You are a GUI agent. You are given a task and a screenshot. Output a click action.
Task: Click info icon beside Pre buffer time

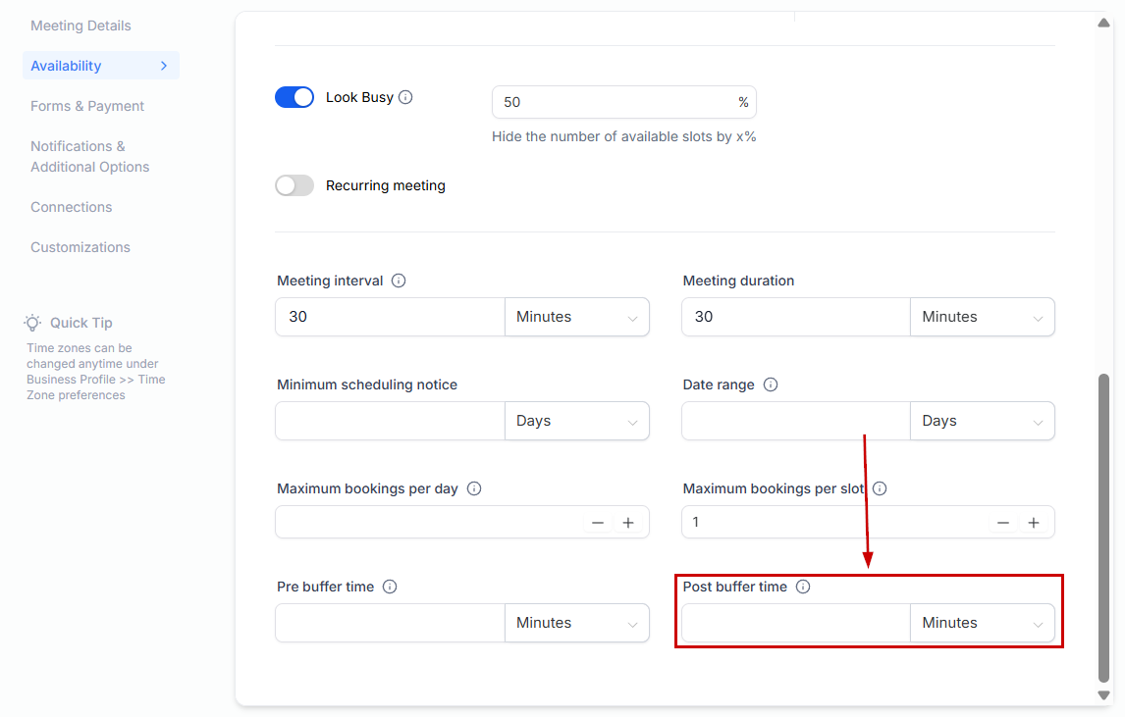[390, 587]
